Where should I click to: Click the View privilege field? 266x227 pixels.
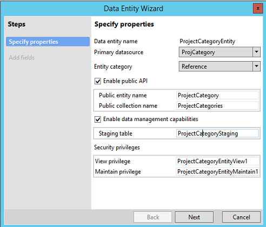pyautogui.click(x=217, y=161)
